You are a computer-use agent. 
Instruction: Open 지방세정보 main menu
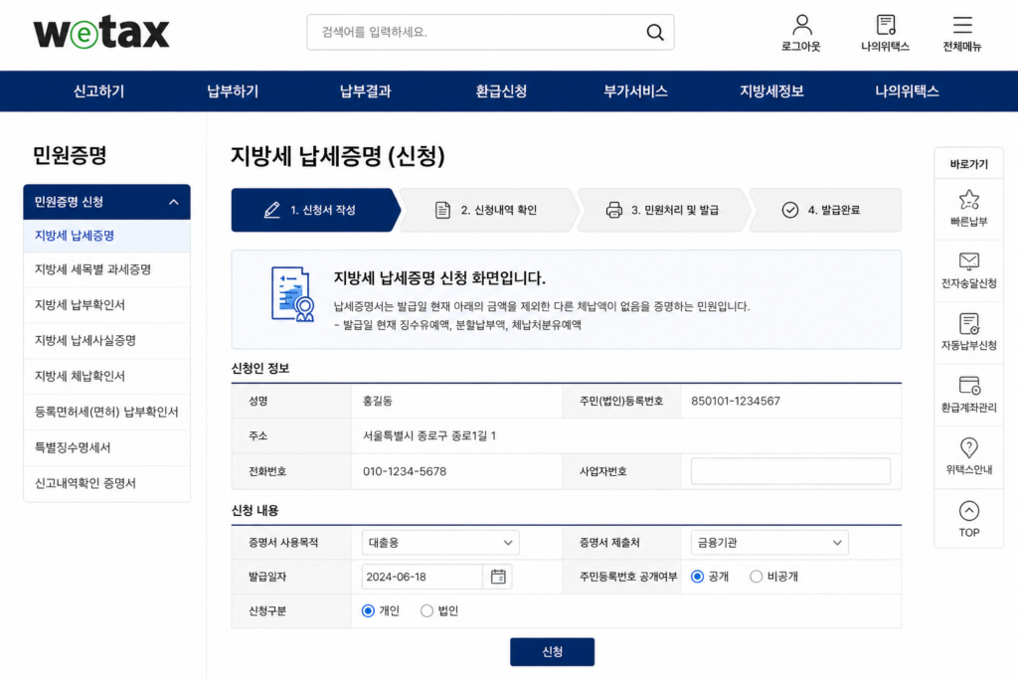(771, 90)
